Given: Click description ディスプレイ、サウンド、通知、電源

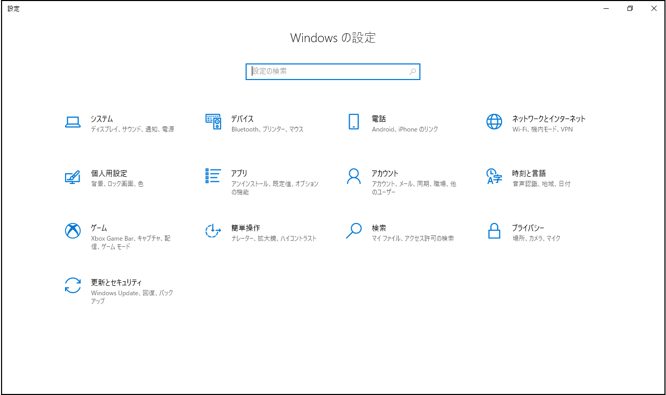Looking at the screenshot, I should 133,129.
